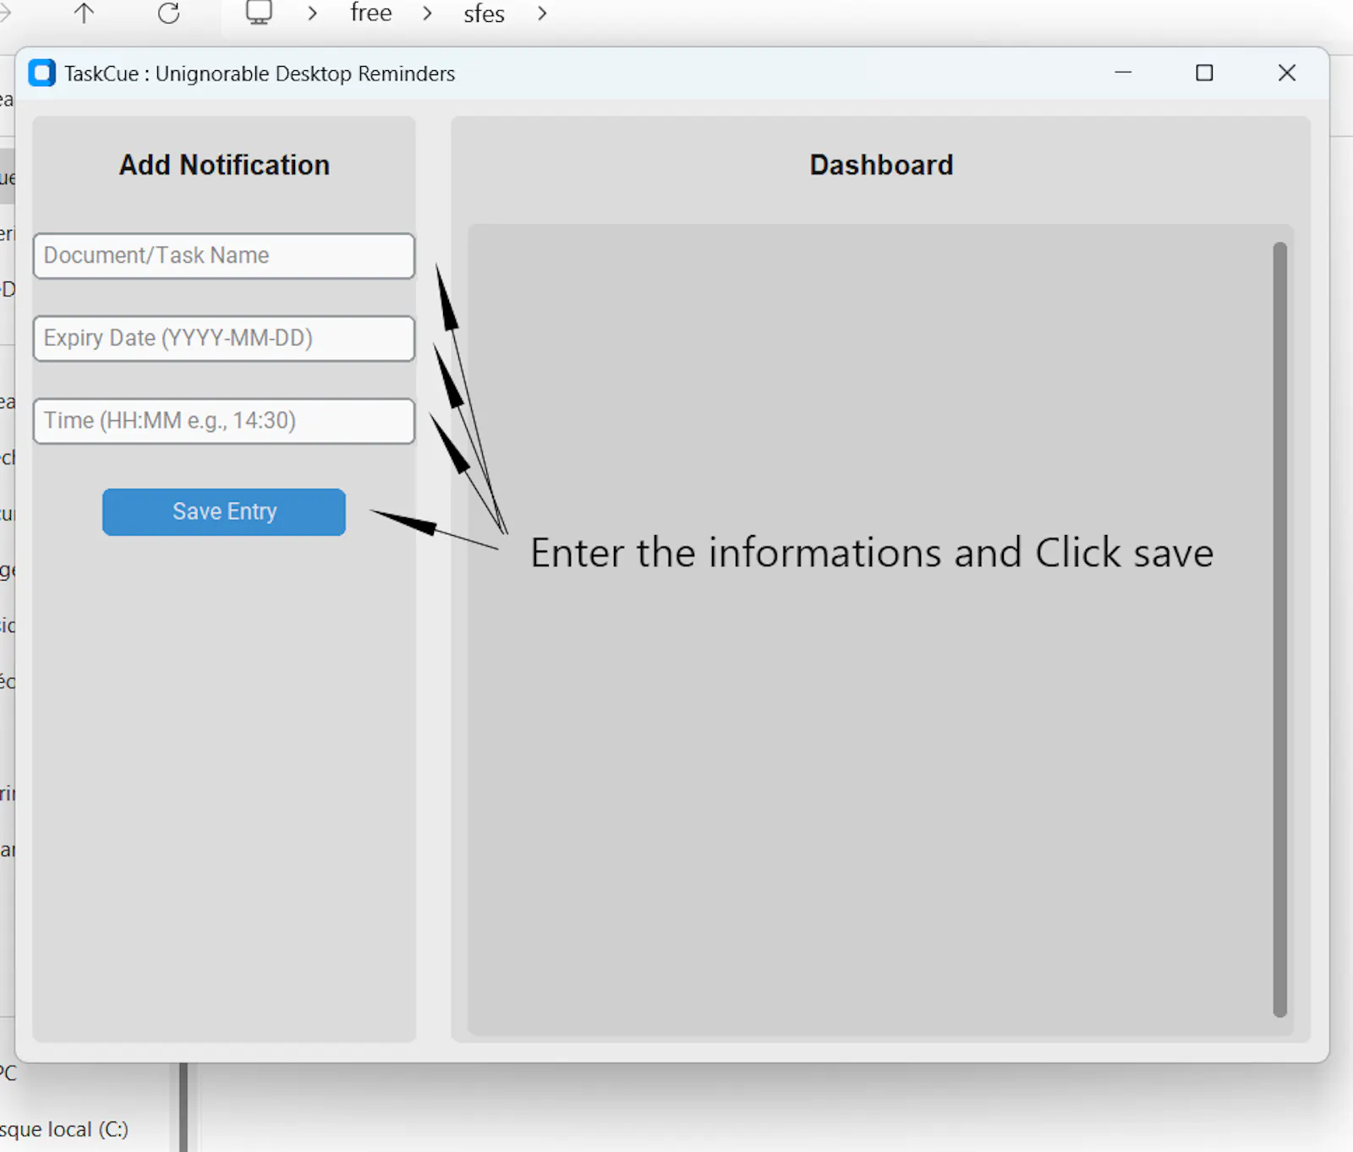The width and height of the screenshot is (1353, 1152).
Task: Focus the Expiry Date (YYYY-MM-DD) field
Action: (x=224, y=338)
